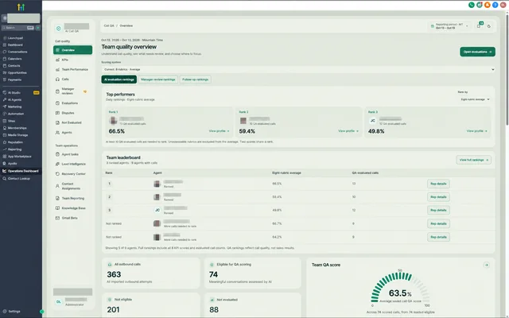This screenshot has width=509, height=318.
Task: Open Recovery Center menu item
Action: pos(72,174)
